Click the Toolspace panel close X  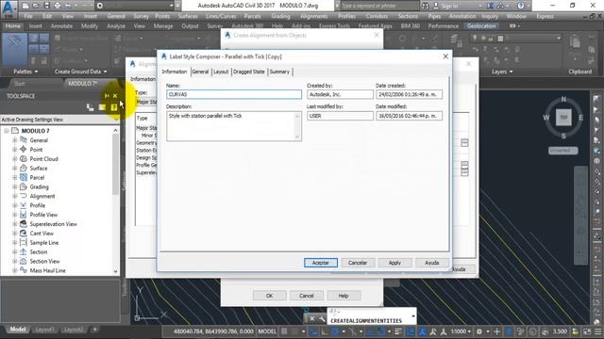click(115, 96)
